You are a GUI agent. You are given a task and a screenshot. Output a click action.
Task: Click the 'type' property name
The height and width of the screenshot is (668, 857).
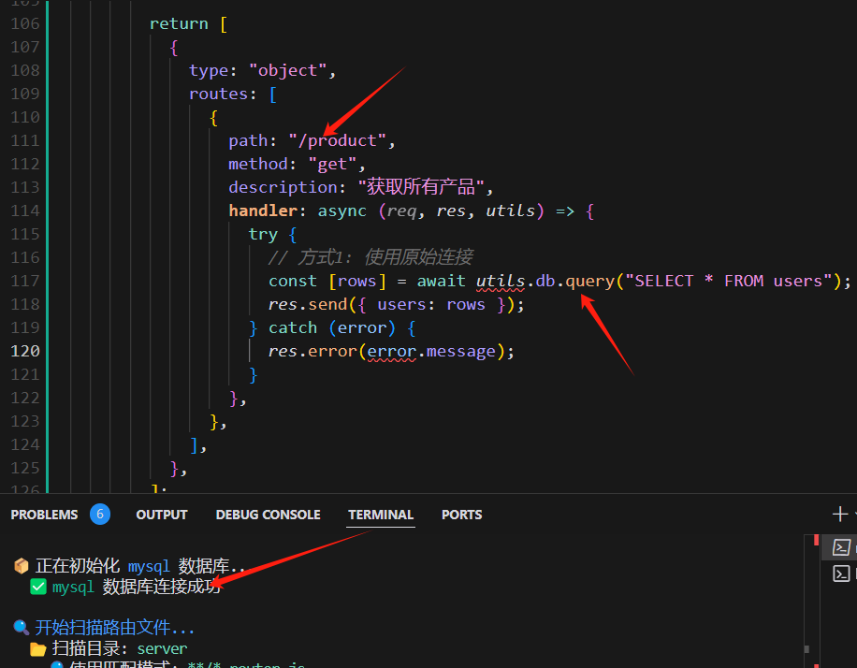[x=209, y=71]
